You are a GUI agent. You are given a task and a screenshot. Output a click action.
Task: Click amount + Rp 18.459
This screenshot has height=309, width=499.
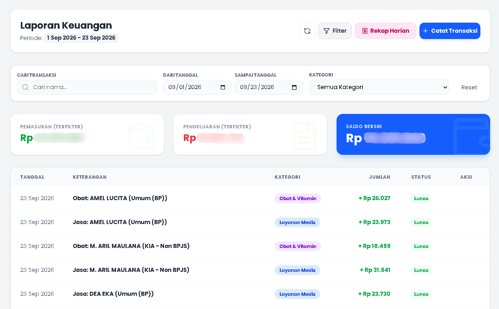(x=374, y=246)
